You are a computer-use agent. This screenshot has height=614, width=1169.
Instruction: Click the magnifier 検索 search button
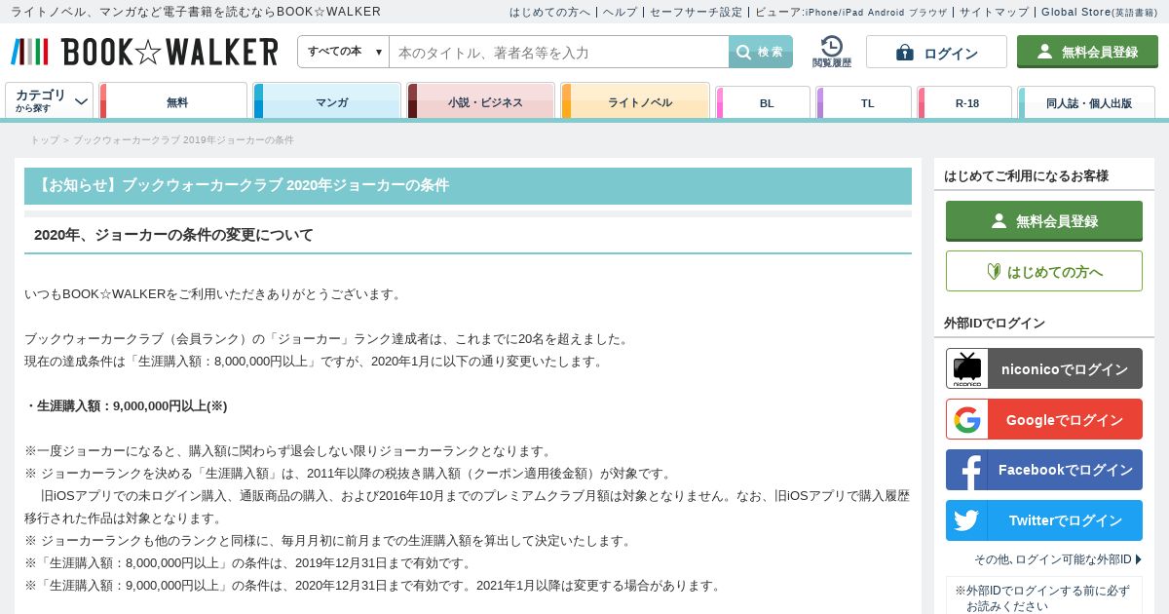click(761, 52)
